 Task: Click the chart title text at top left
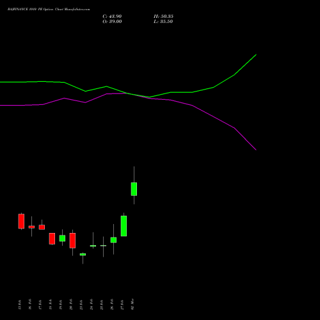pyautogui.click(x=49, y=10)
